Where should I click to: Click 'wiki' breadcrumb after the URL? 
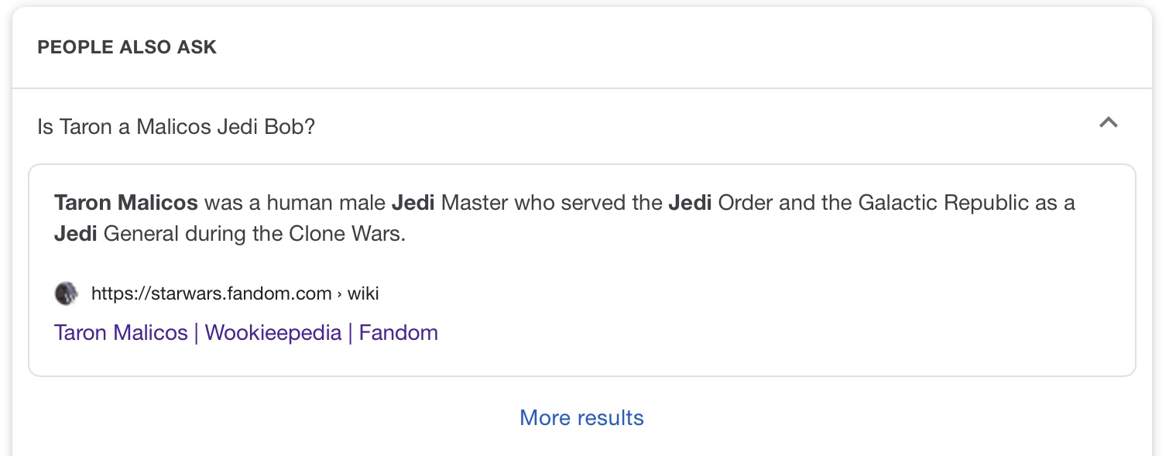363,293
